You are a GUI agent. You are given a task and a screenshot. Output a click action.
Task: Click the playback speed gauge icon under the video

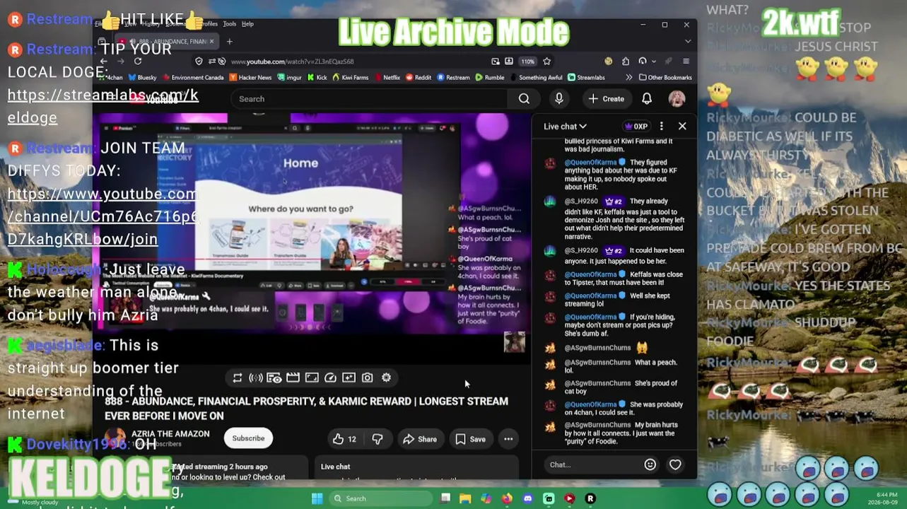(x=330, y=378)
